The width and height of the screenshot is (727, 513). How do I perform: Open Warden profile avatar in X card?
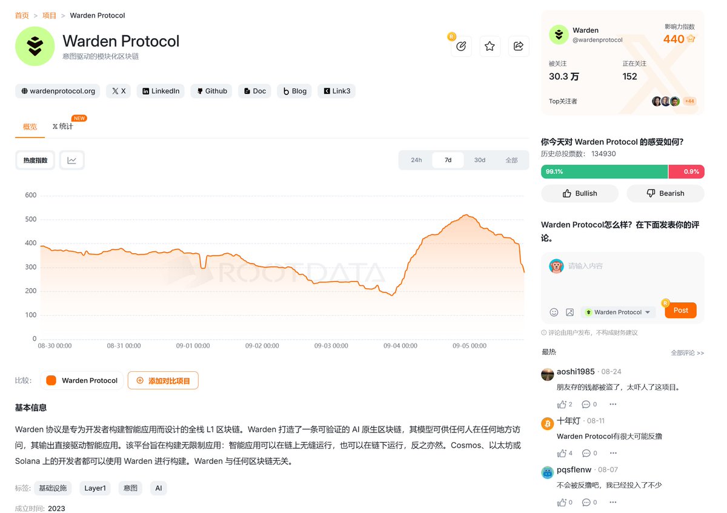(x=559, y=35)
